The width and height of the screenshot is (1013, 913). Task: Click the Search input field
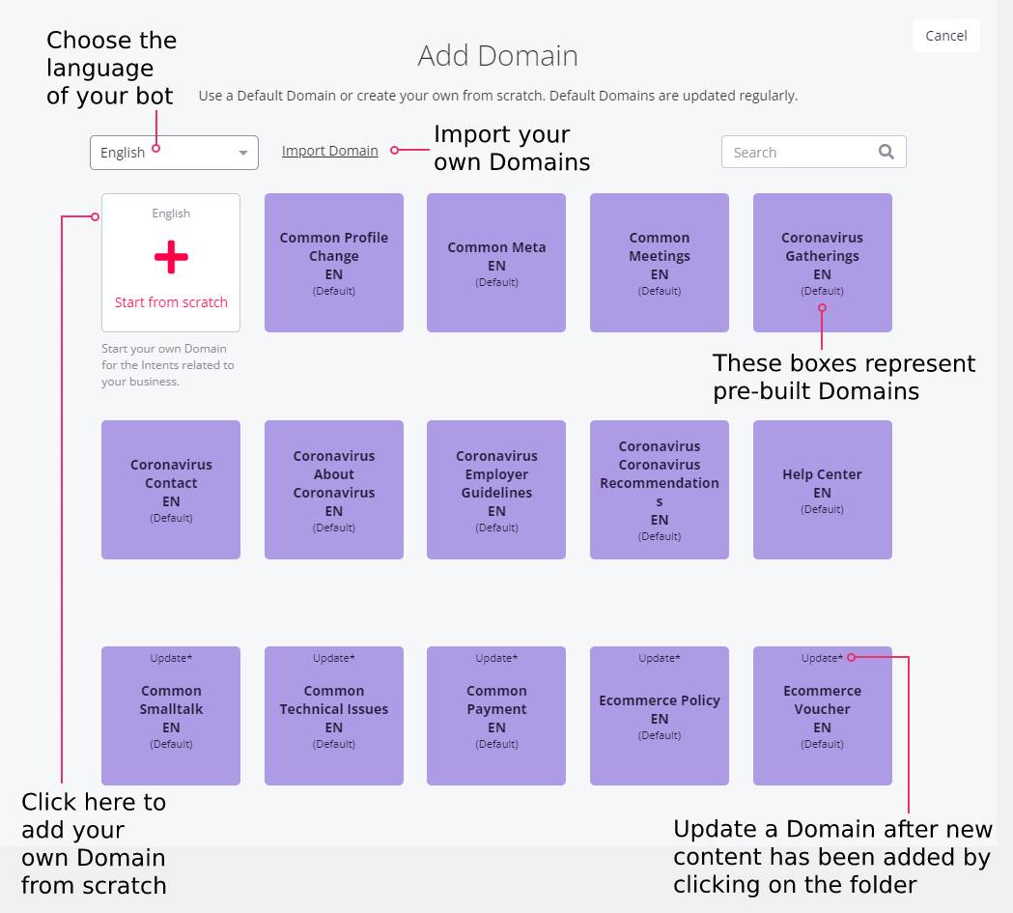pyautogui.click(x=802, y=152)
